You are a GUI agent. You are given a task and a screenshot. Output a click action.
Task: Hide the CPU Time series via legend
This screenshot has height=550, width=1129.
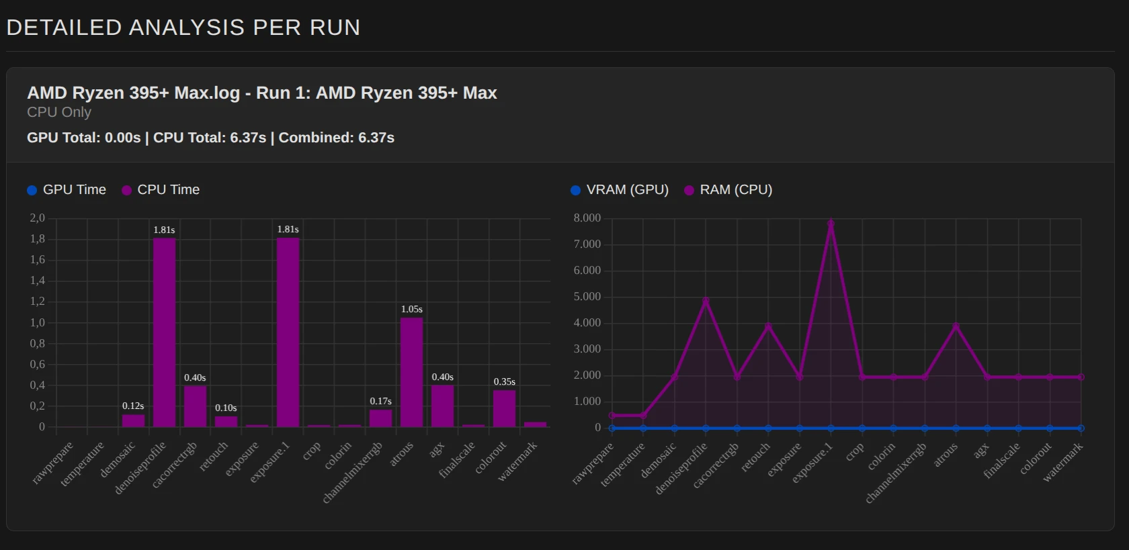tap(161, 190)
